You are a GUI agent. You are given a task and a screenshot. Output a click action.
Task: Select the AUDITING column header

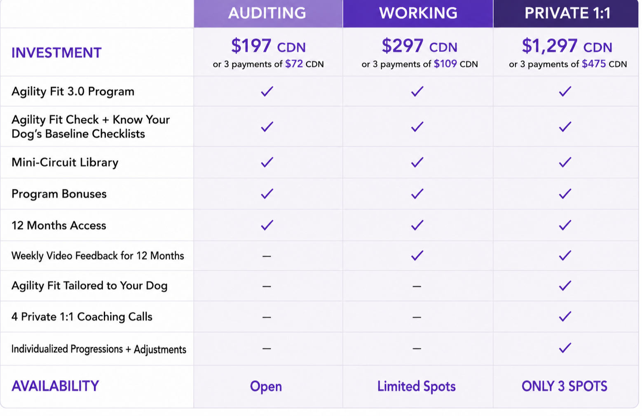(267, 13)
